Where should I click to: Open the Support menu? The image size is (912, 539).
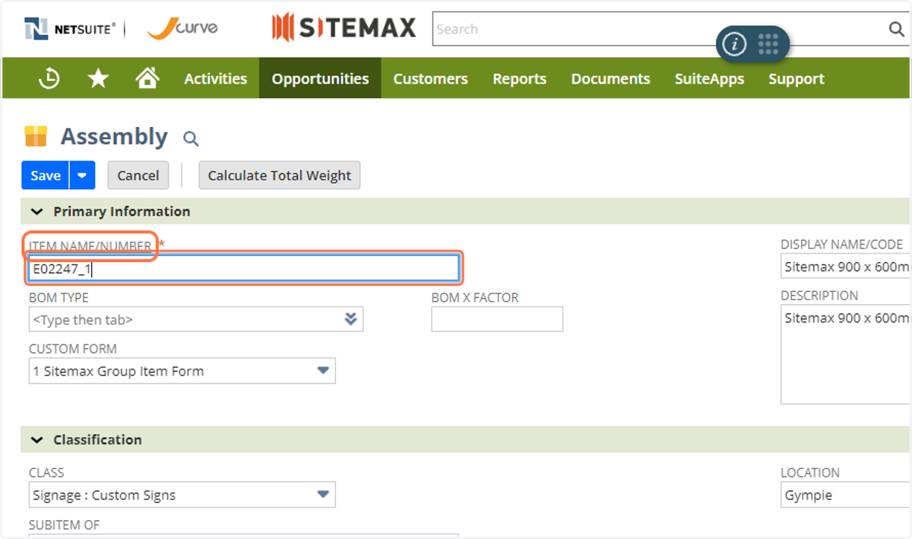[796, 78]
